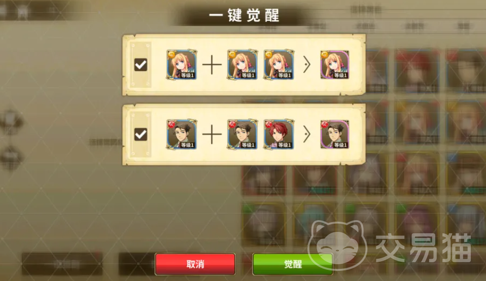Click the arrow chevron in second awakening row
The image size is (486, 281).
[x=307, y=134]
